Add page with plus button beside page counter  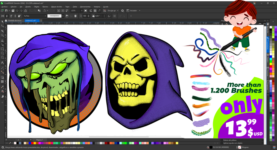pos(31,140)
